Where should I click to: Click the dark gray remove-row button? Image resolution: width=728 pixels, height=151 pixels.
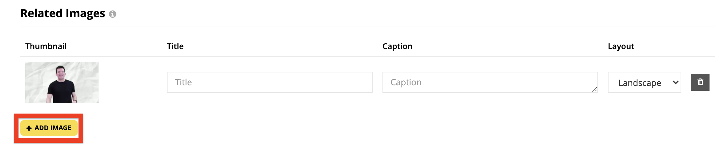point(700,82)
